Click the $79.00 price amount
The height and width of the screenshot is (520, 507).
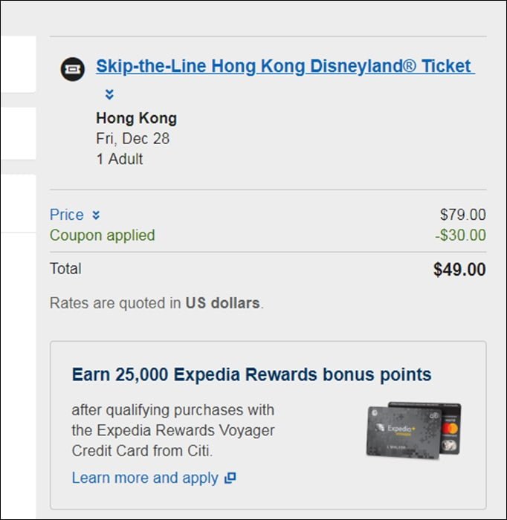pyautogui.click(x=463, y=215)
